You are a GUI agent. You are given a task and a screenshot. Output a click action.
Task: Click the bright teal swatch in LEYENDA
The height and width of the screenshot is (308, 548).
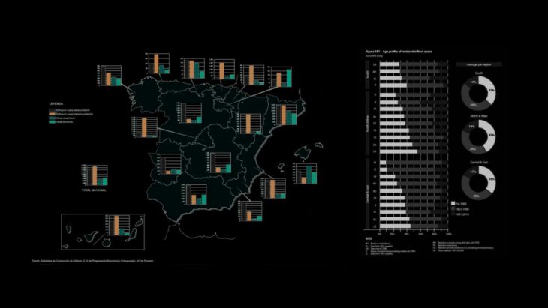coord(52,122)
